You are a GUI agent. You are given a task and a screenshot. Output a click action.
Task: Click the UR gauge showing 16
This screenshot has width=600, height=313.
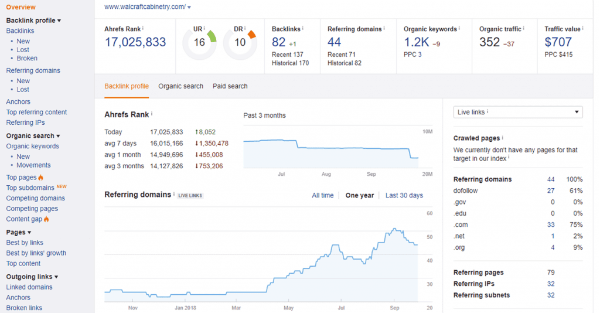(x=199, y=42)
